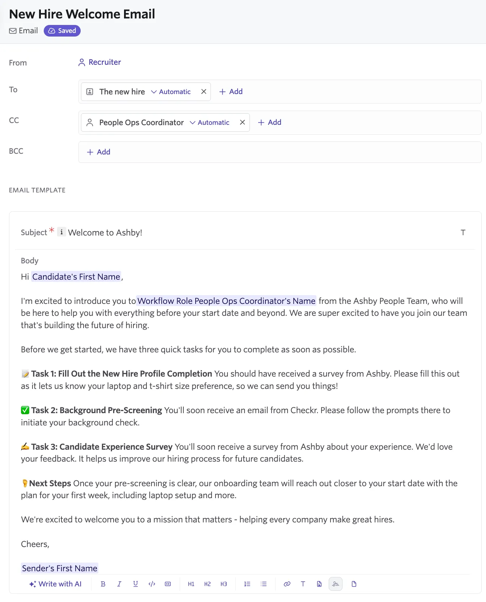Click the T text token icon in body toolbar
The width and height of the screenshot is (486, 602).
click(x=303, y=584)
